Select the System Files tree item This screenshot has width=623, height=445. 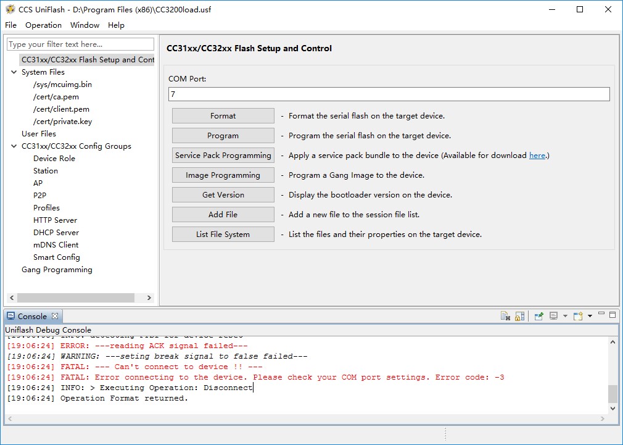[x=43, y=72]
